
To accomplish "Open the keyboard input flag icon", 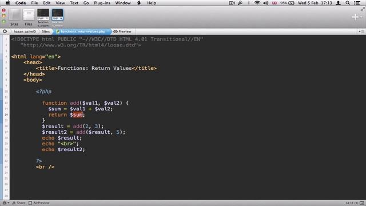I will 274,3.
